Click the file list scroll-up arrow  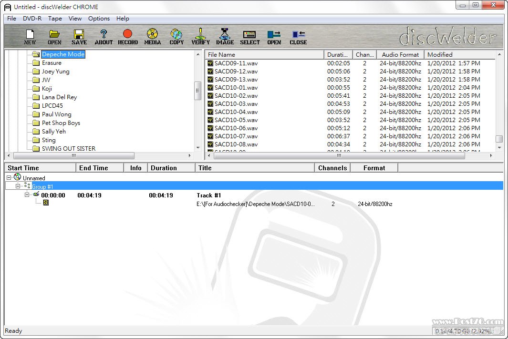[x=499, y=54]
